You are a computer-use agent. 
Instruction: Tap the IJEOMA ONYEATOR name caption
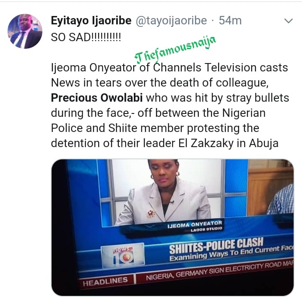click(x=195, y=223)
